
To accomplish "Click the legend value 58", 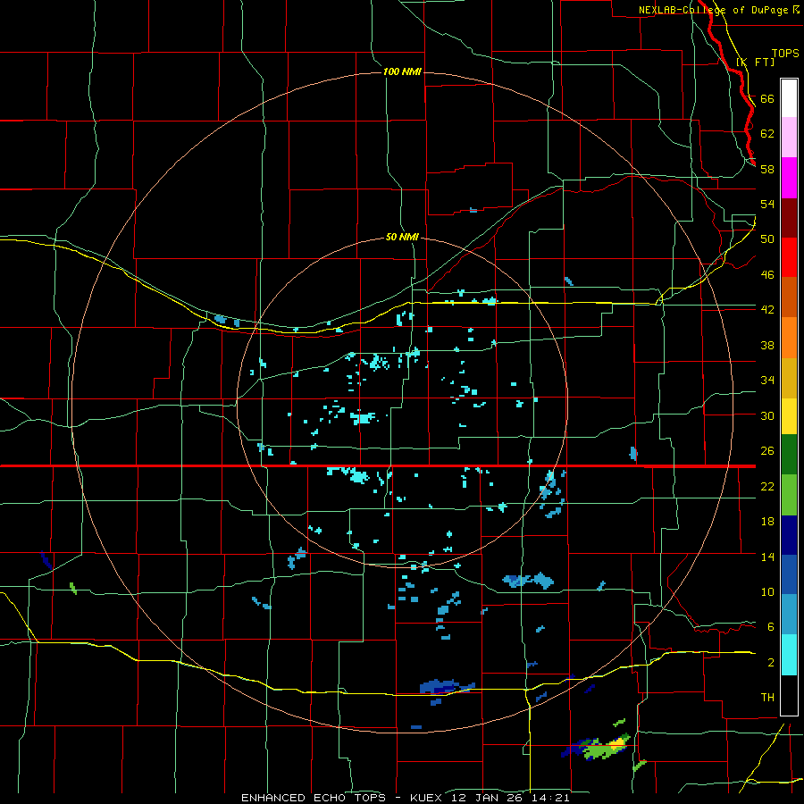I will (767, 169).
